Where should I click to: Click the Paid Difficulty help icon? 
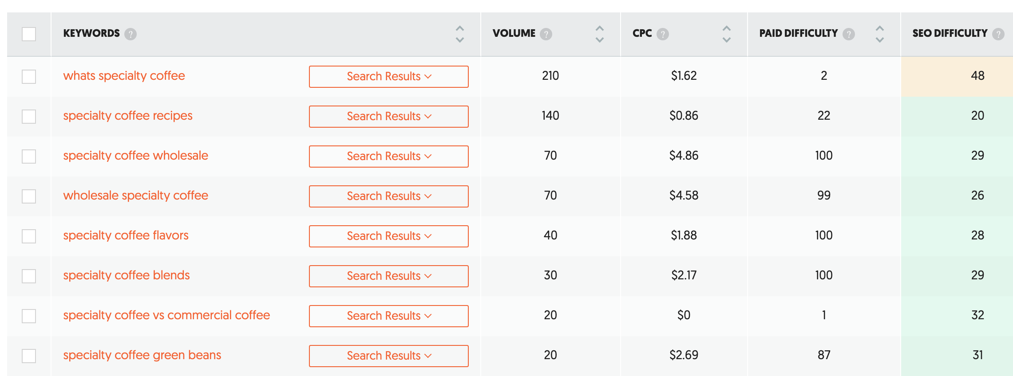pos(849,34)
